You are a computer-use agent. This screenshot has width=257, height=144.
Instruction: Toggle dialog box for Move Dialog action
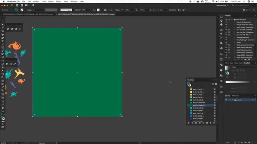(x=229, y=48)
